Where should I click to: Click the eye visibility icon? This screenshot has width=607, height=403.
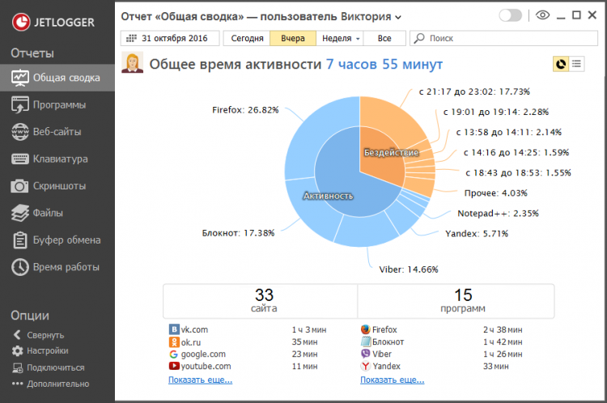pyautogui.click(x=543, y=15)
